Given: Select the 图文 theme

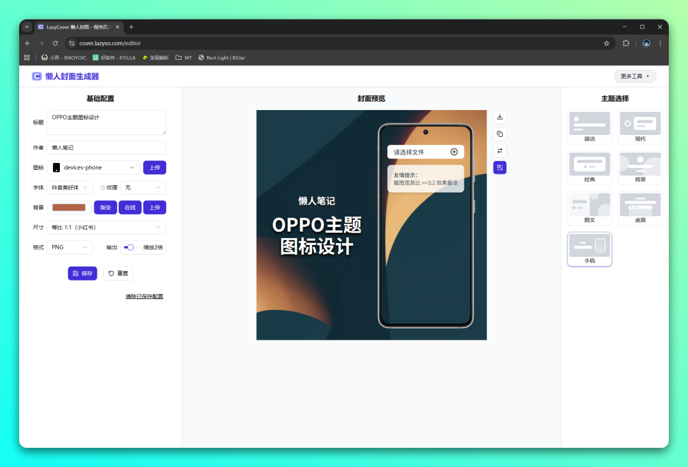Looking at the screenshot, I should [x=589, y=209].
